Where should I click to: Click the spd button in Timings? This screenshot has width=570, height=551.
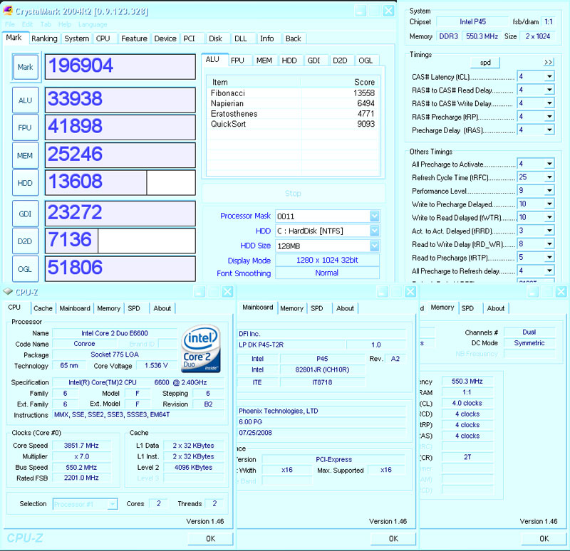(x=485, y=63)
